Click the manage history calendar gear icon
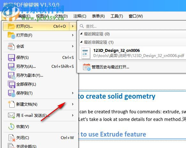 [87, 67]
